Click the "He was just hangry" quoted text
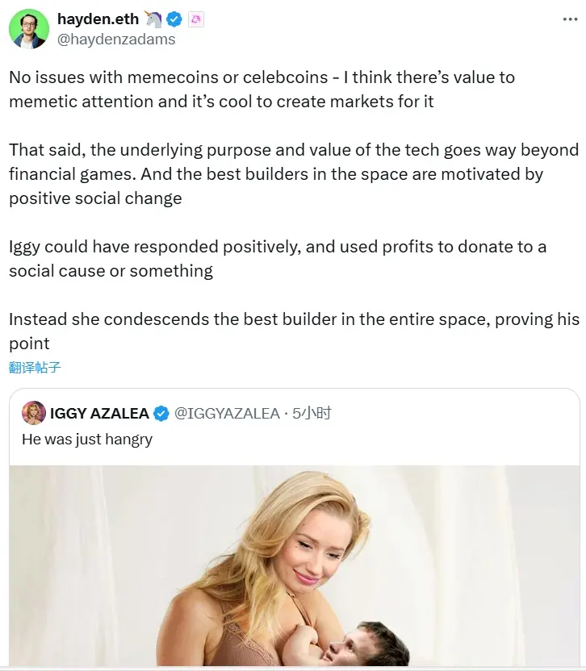This screenshot has height=671, width=586. [86, 440]
